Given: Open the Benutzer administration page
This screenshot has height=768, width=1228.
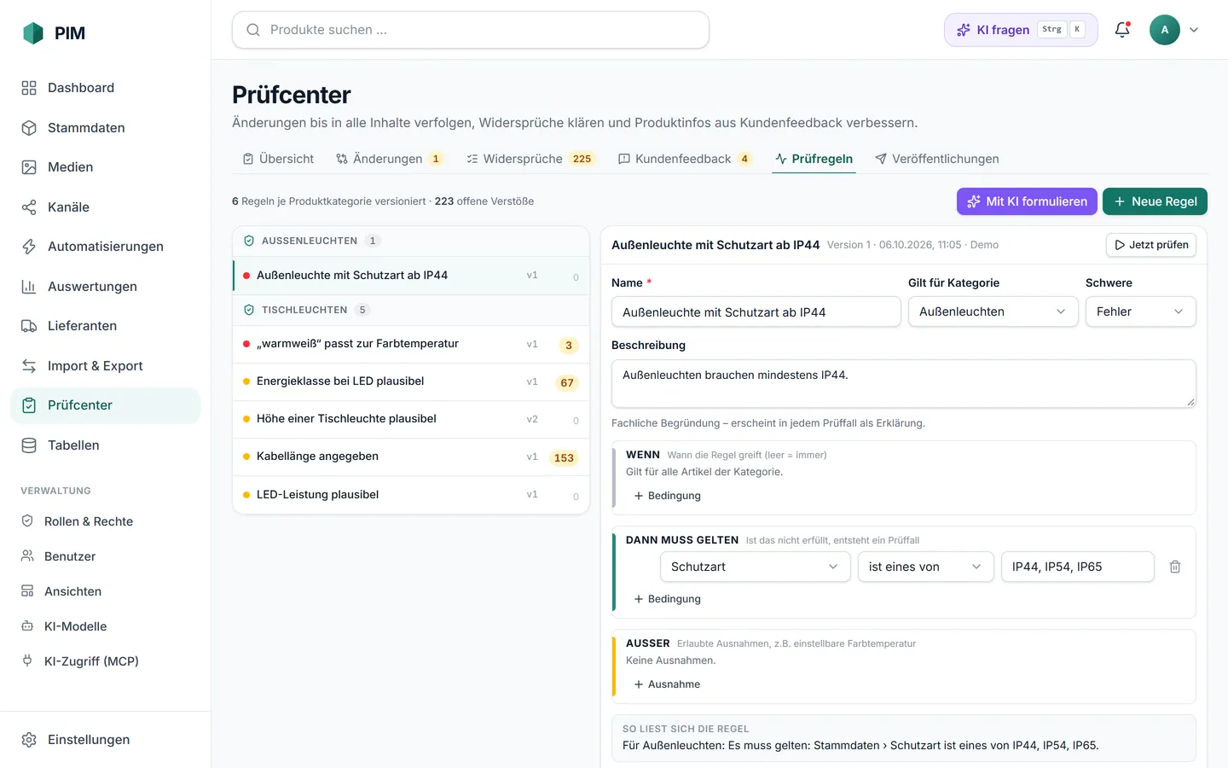Looking at the screenshot, I should tap(106, 556).
